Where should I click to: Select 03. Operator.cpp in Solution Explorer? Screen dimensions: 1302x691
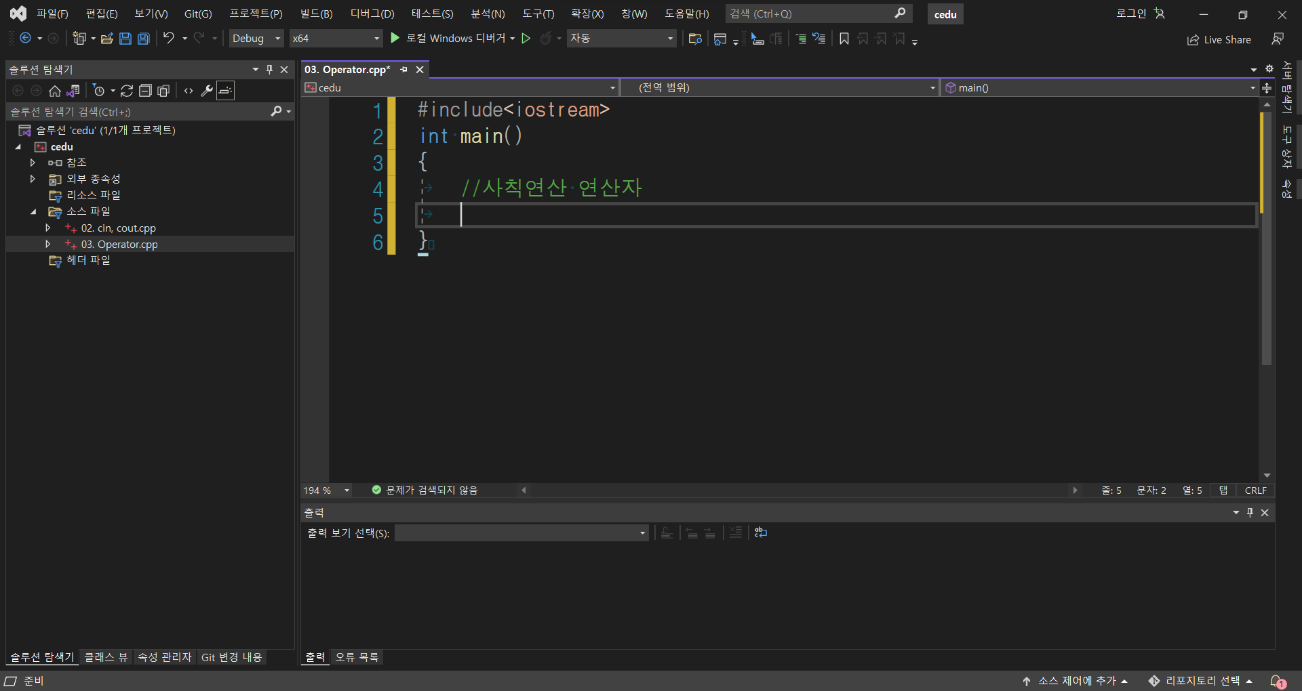(x=119, y=245)
